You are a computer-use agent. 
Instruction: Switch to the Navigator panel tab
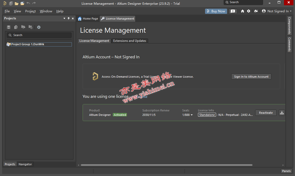point(25,164)
